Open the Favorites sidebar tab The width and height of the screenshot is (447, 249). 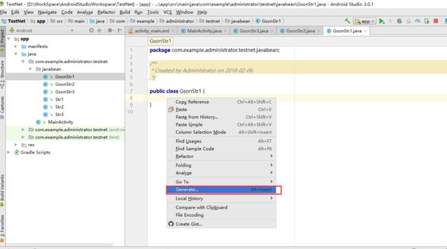pyautogui.click(x=3, y=229)
